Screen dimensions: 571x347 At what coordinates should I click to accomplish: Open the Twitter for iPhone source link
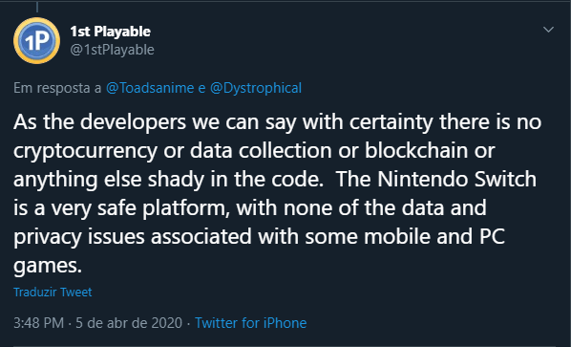click(x=251, y=323)
